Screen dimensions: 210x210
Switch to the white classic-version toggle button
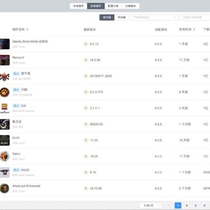pos(121,17)
